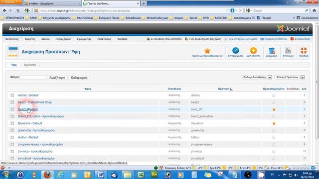Toggle default star for Atomic row
This screenshot has width=319, height=179.
coord(274,95)
